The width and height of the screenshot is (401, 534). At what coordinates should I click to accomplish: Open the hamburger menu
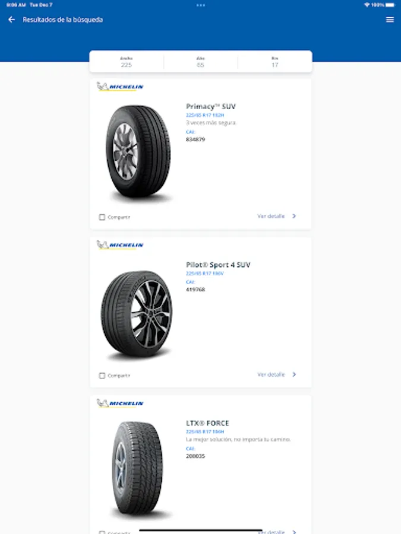[x=390, y=20]
